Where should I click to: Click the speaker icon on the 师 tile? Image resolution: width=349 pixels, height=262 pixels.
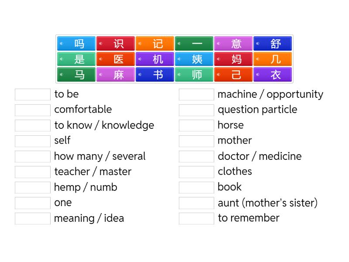pos(179,75)
